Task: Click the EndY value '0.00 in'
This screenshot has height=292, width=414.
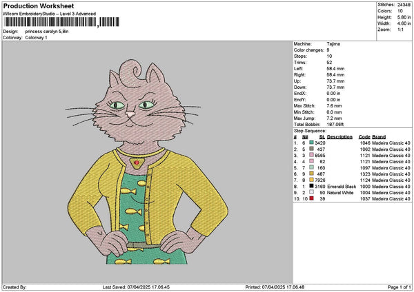Action: pos(333,100)
